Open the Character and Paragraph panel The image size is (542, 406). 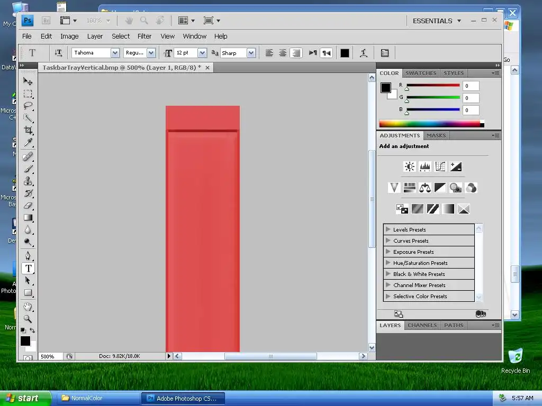point(385,53)
